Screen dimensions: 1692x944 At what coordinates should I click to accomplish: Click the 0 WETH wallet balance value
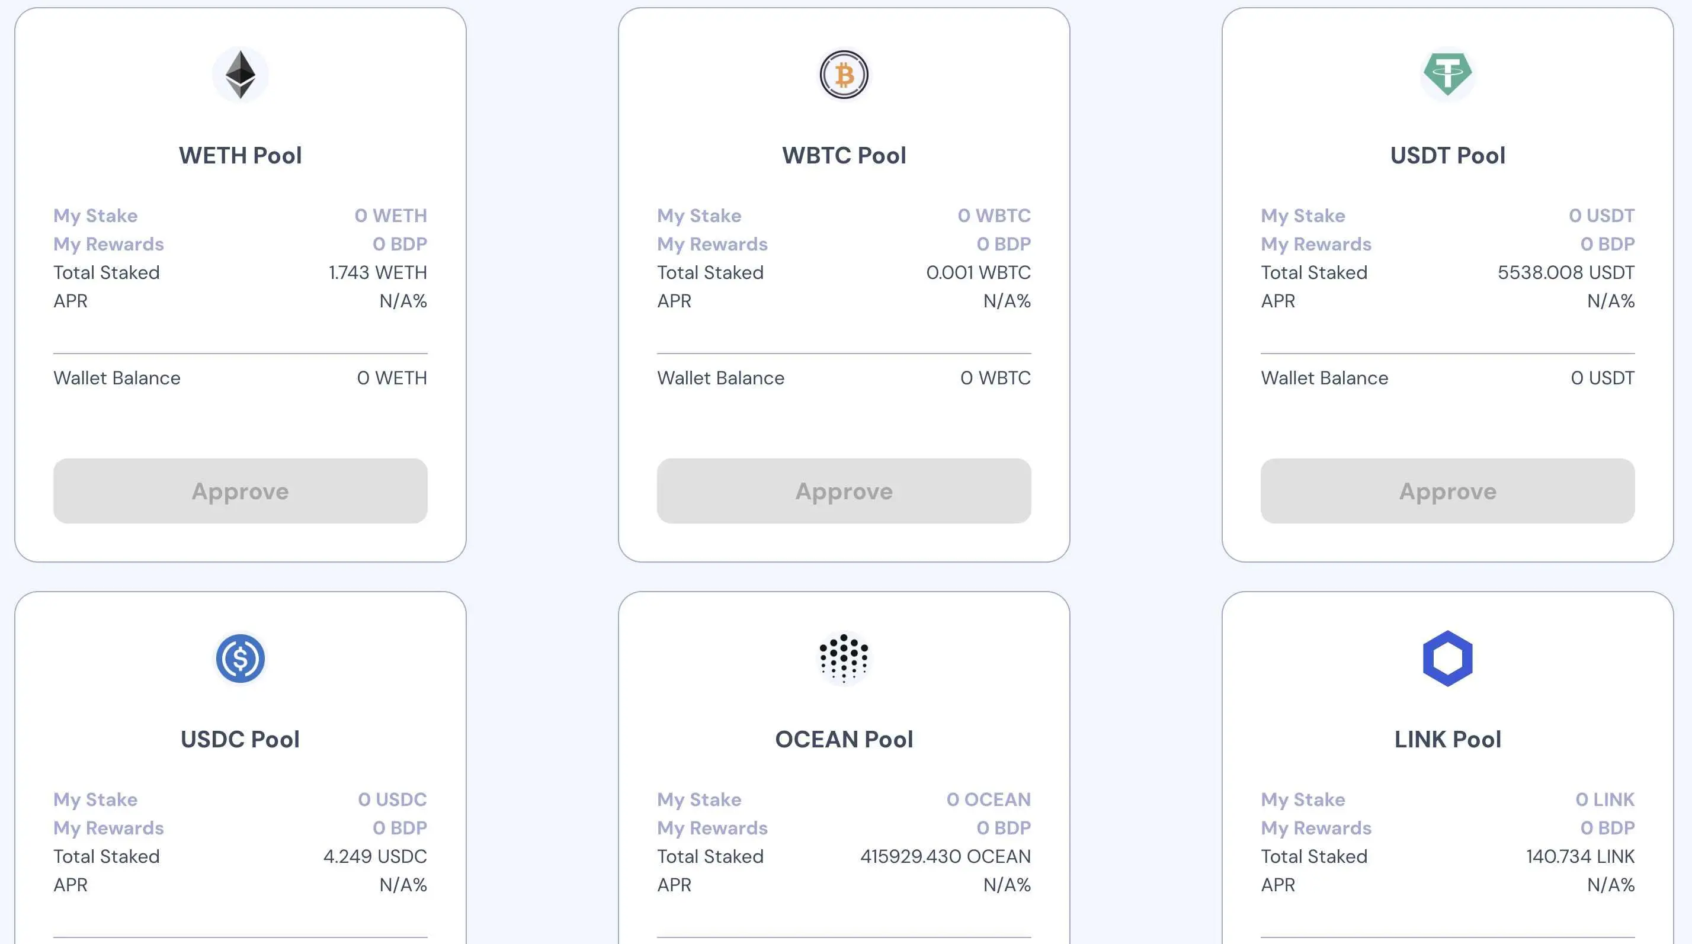point(392,378)
